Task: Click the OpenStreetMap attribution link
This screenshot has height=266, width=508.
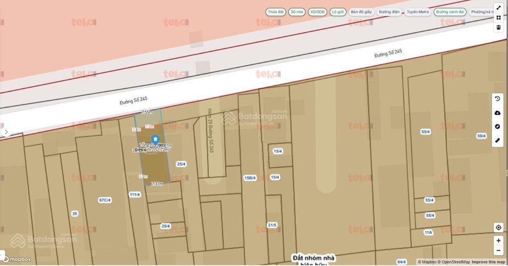Action: (x=453, y=262)
